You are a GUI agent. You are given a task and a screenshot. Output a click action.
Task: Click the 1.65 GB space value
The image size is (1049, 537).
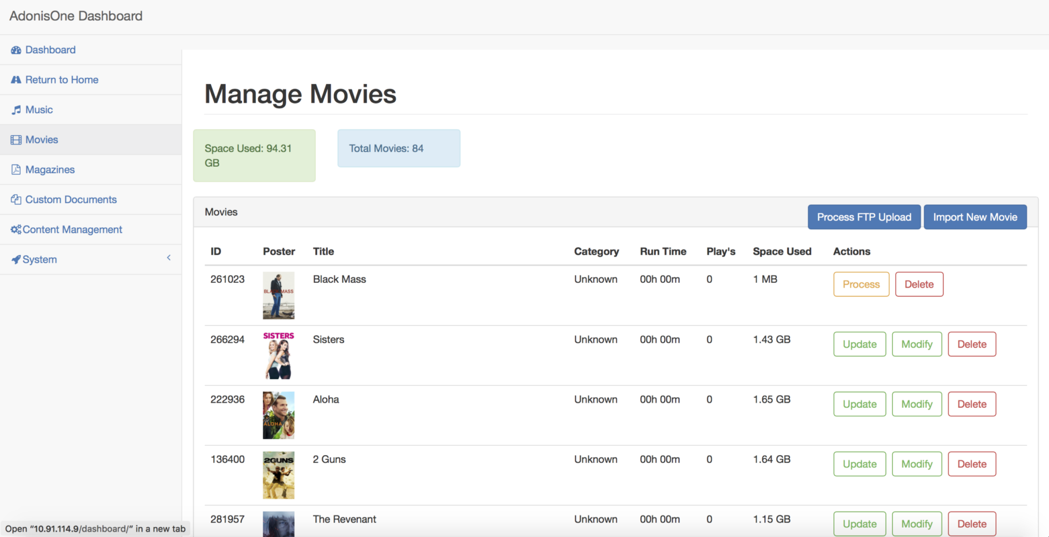point(771,399)
